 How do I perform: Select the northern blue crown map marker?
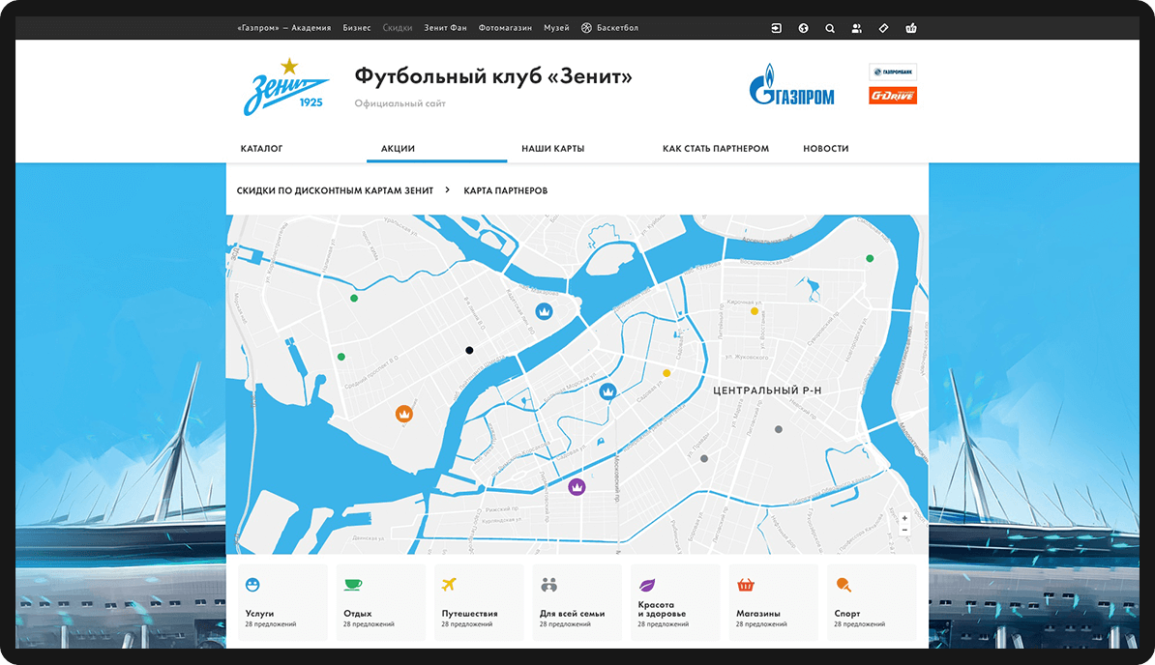coord(545,311)
